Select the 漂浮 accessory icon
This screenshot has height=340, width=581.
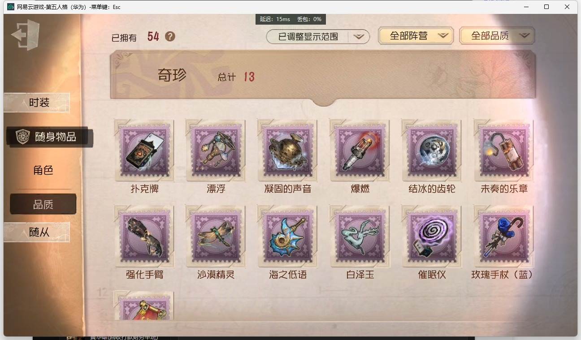click(x=216, y=151)
